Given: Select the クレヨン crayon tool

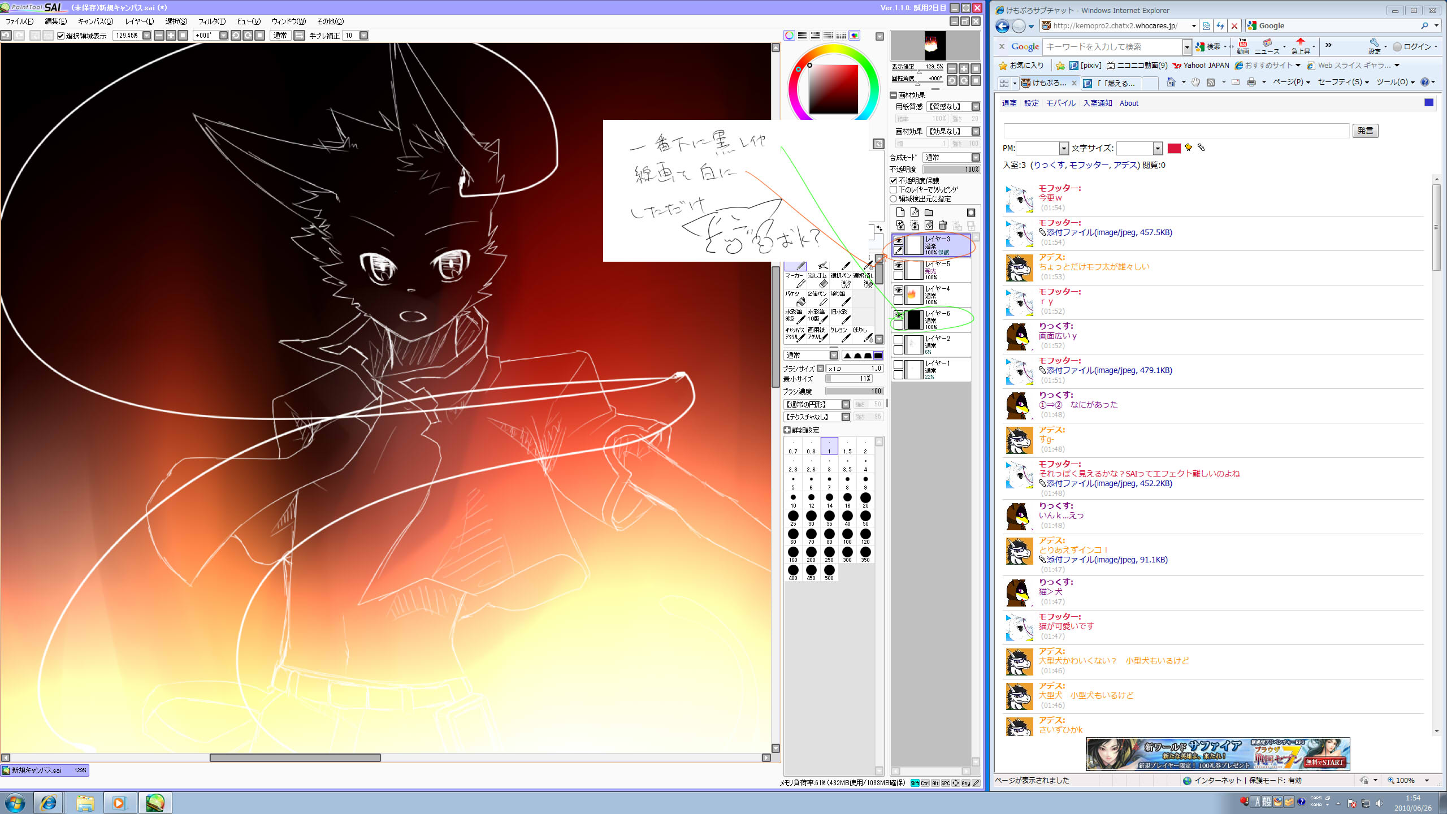Looking at the screenshot, I should pos(841,334).
